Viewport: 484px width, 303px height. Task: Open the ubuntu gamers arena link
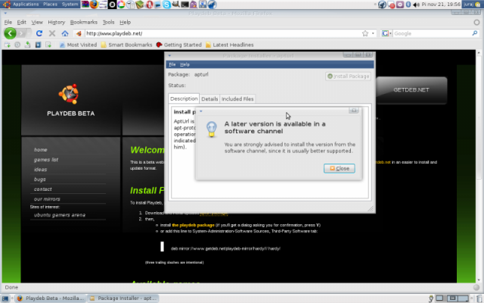[60, 215]
